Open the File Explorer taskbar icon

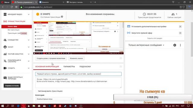coord(34,106)
